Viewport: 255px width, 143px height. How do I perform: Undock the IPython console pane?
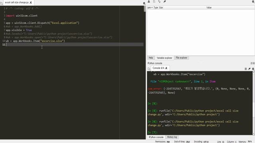coord(251,63)
